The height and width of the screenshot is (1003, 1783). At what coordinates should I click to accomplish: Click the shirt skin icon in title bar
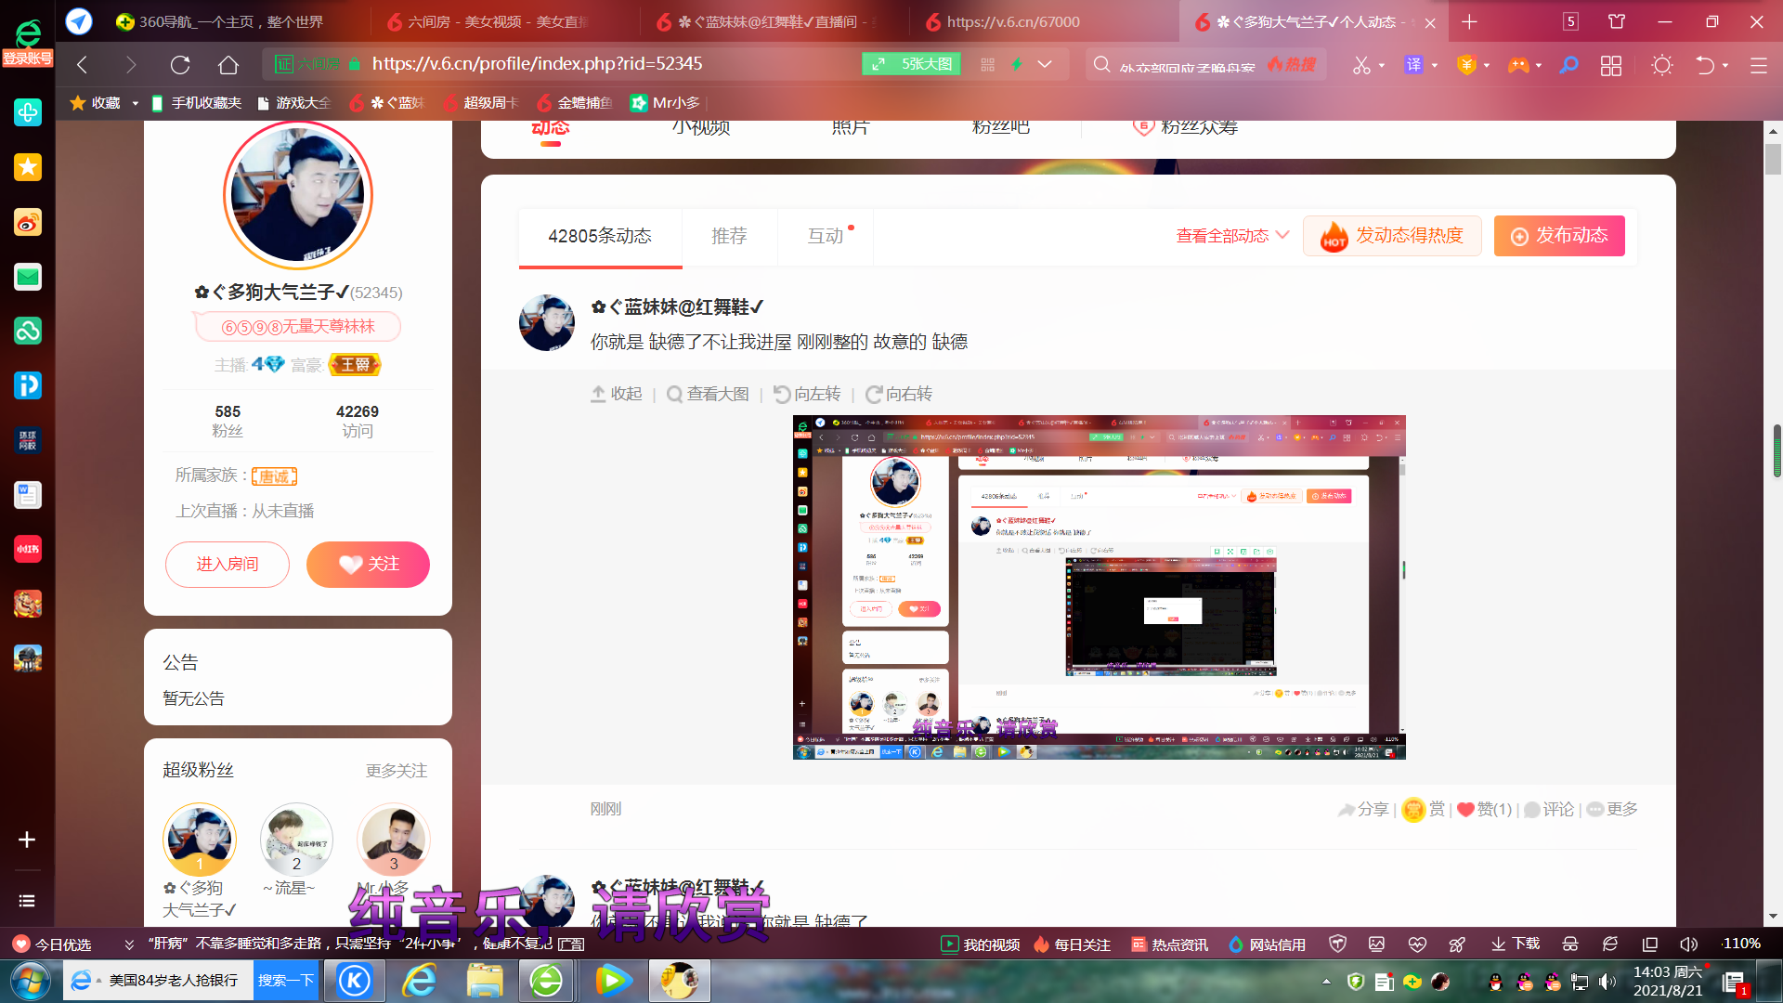tap(1617, 21)
